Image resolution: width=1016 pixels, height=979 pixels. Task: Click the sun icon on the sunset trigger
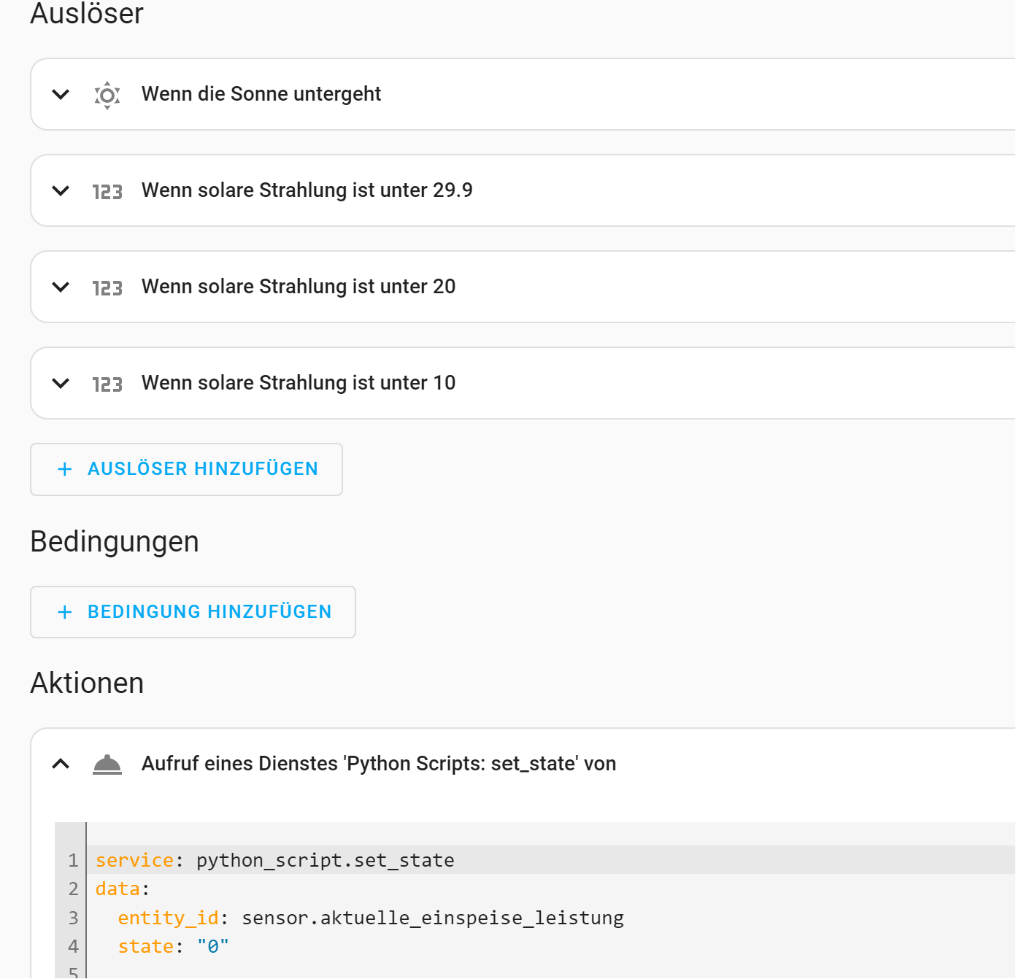(107, 95)
